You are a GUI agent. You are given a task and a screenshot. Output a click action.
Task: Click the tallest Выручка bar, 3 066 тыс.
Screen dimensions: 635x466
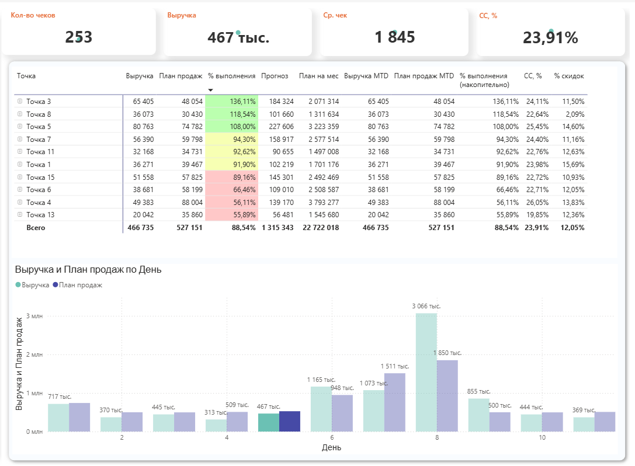tap(426, 373)
